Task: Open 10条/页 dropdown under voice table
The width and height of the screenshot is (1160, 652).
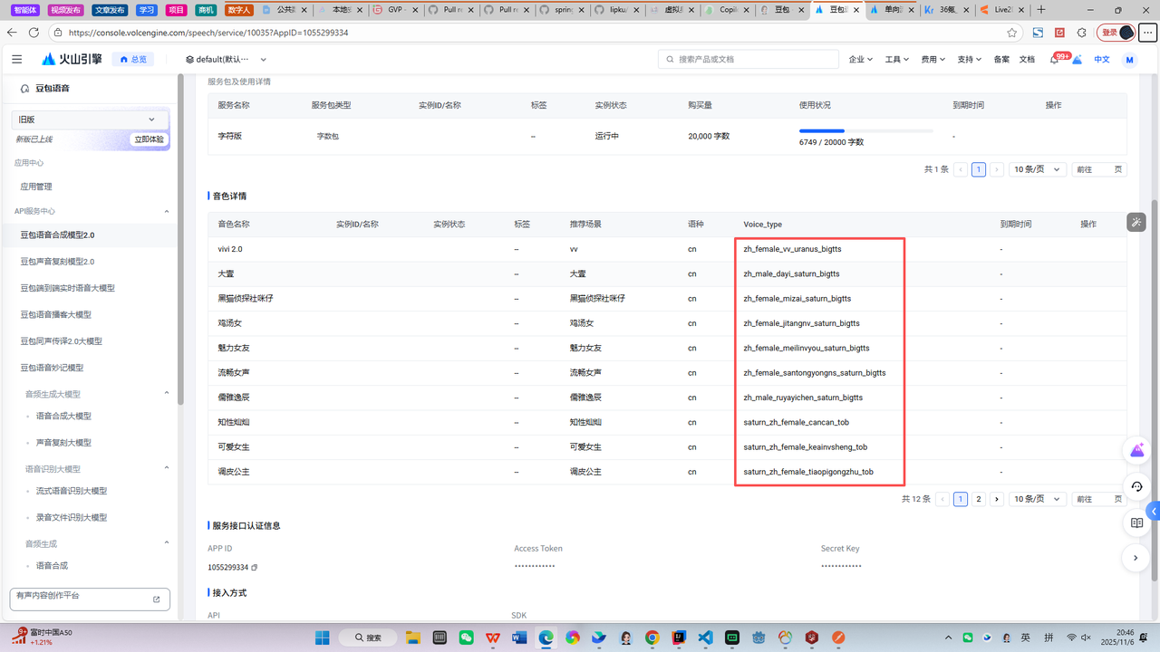Action: 1037,499
